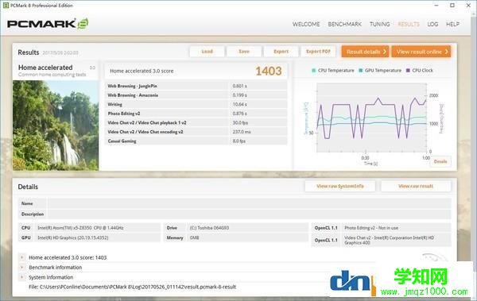
Task: Switch to the BENCHMARK tab
Action: point(345,25)
